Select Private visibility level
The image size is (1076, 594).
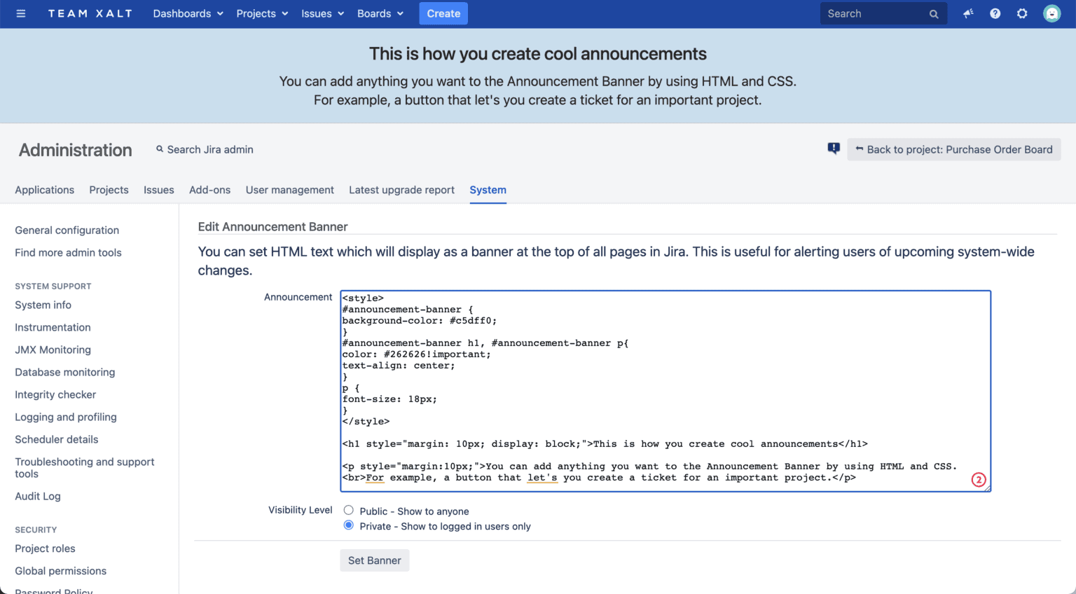(x=348, y=525)
